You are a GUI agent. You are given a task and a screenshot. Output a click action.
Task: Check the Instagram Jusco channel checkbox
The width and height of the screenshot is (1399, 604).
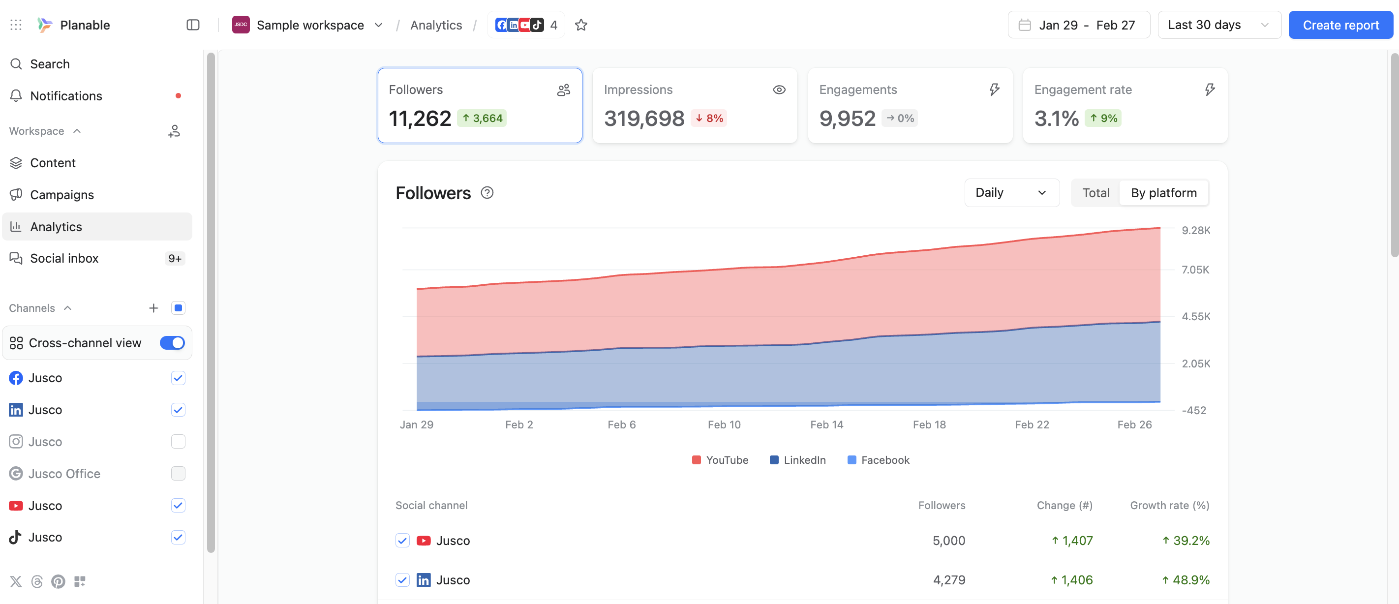(178, 442)
